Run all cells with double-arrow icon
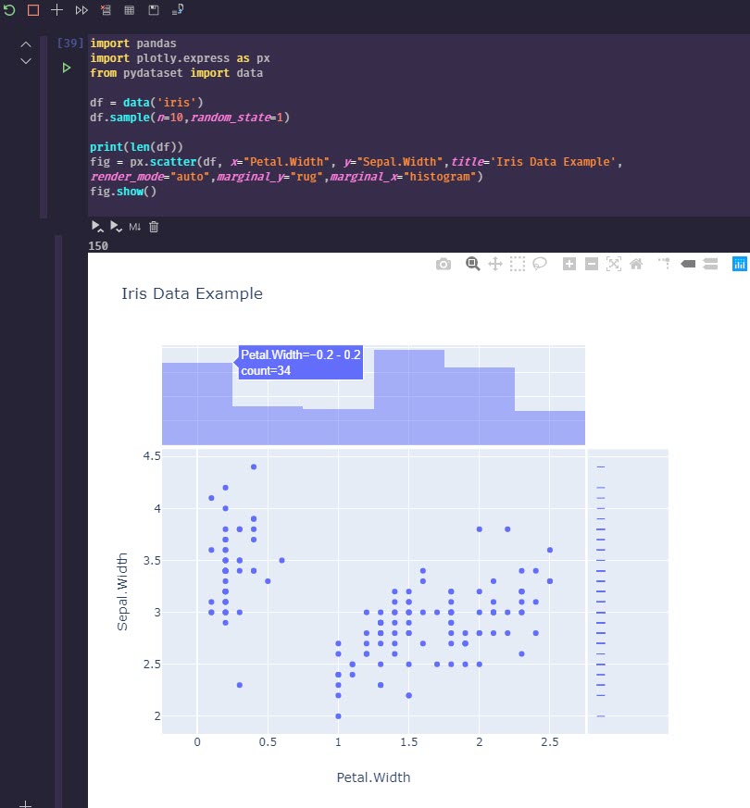The image size is (750, 808). [x=81, y=9]
